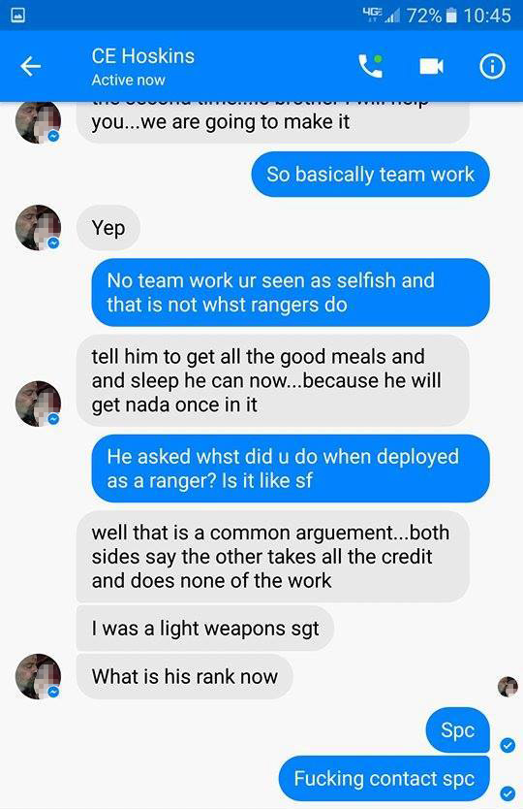
Task: Open profile picture beside 'Yep' message
Action: point(38,228)
